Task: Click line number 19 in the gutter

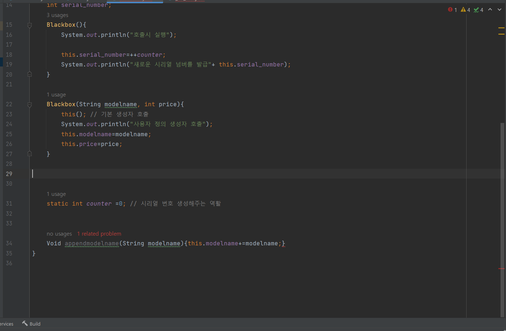Action: (9, 64)
